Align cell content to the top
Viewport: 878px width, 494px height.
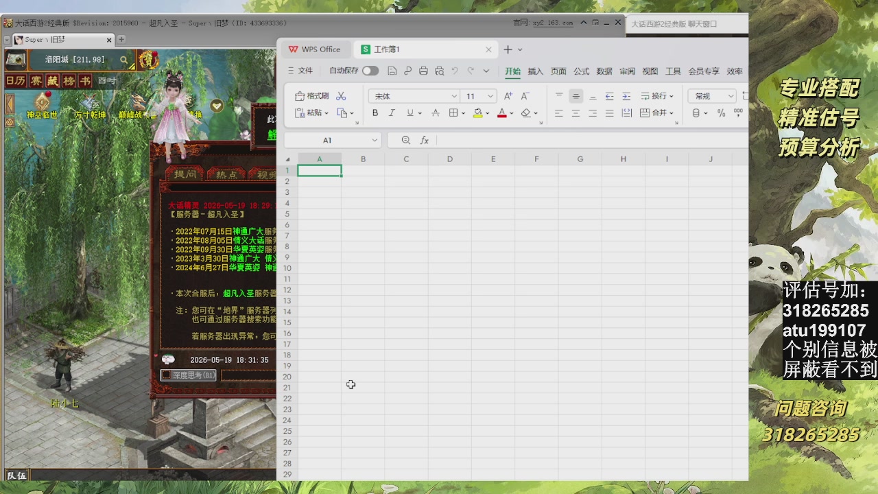pyautogui.click(x=559, y=96)
